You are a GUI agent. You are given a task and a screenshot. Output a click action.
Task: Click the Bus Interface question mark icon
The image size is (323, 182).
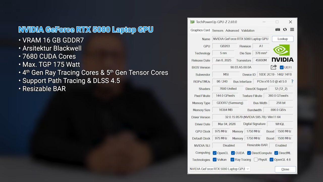292,81
